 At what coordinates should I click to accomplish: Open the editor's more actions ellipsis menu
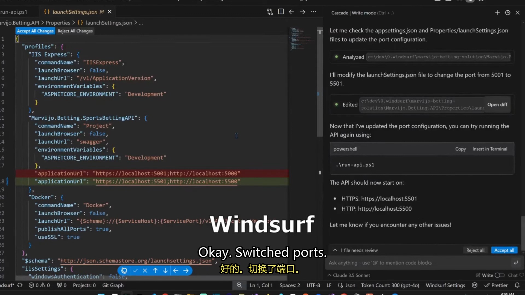(x=313, y=12)
